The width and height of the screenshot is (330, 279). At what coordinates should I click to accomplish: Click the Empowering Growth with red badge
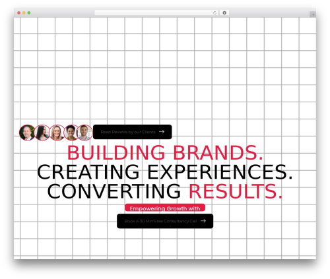pos(165,208)
